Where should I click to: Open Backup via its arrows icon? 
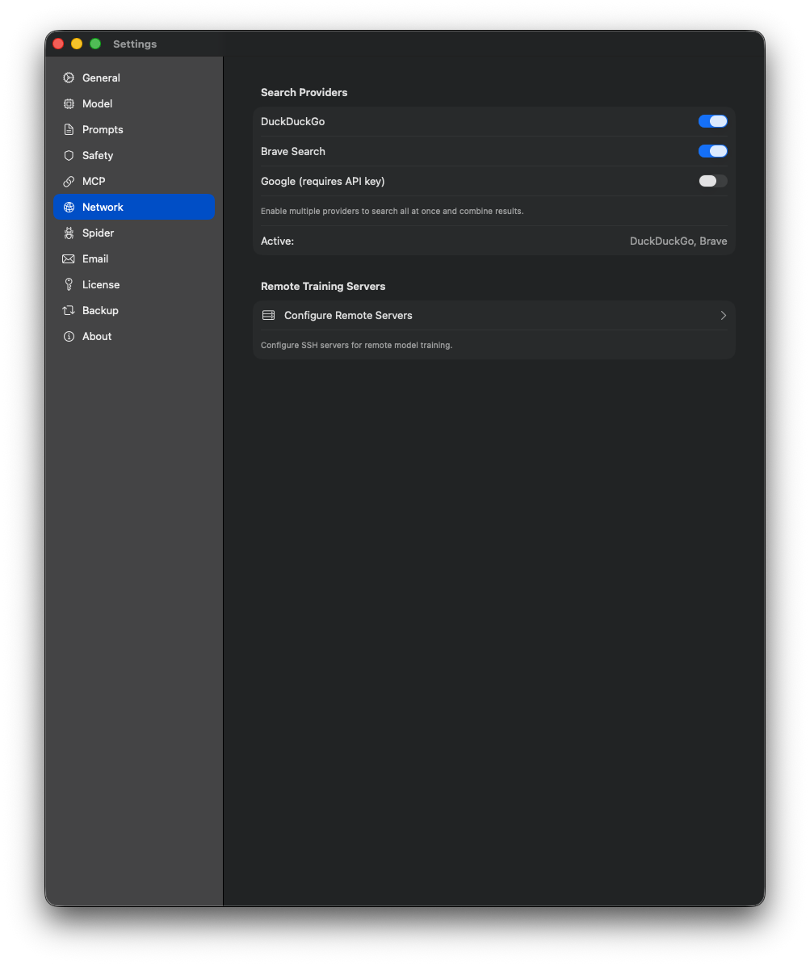click(69, 310)
